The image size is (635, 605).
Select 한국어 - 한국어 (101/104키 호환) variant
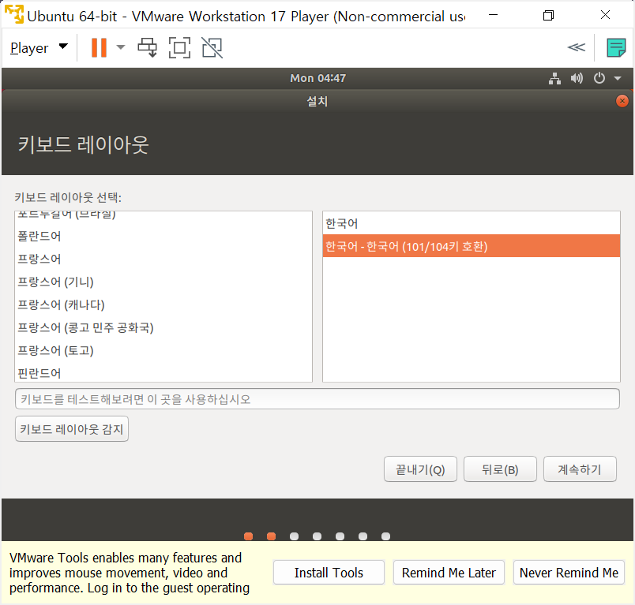[x=472, y=246]
